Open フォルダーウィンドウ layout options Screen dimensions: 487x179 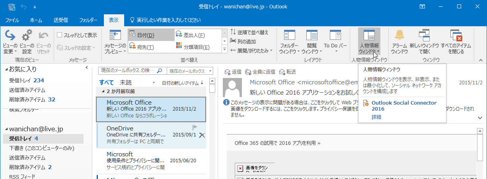click(289, 42)
